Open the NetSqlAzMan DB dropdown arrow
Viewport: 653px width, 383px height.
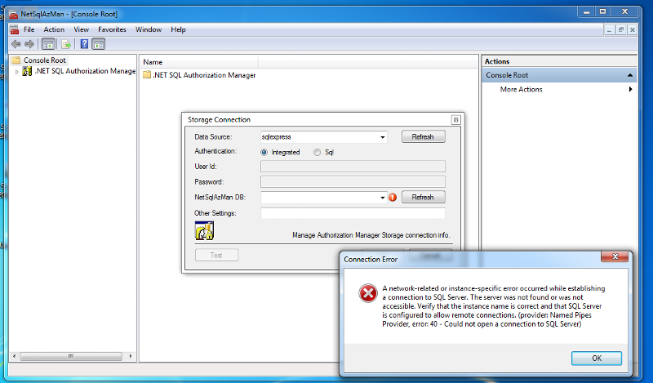pyautogui.click(x=382, y=198)
